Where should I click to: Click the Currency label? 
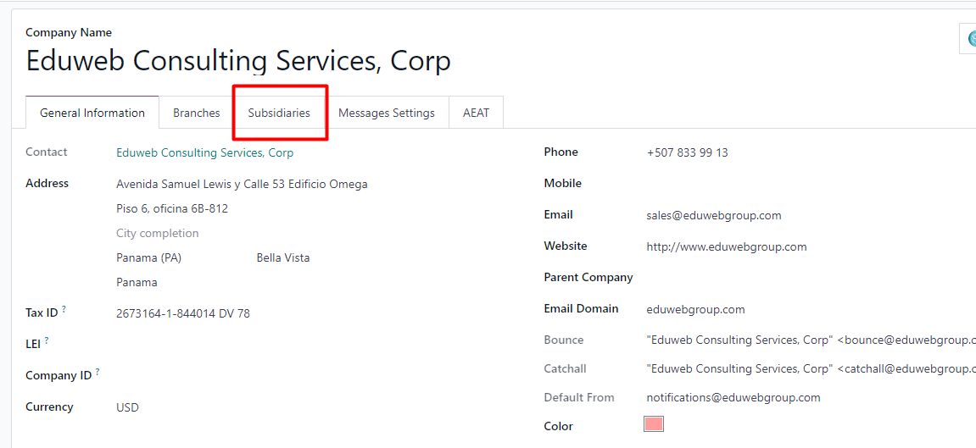[x=49, y=407]
